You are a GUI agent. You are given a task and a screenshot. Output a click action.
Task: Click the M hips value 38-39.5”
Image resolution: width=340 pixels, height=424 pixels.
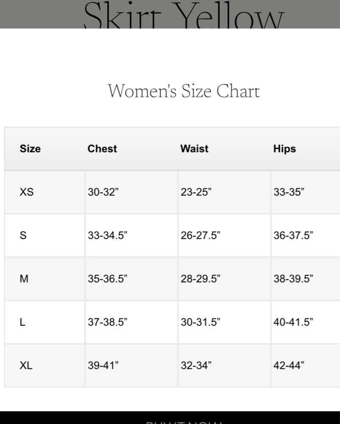(293, 279)
